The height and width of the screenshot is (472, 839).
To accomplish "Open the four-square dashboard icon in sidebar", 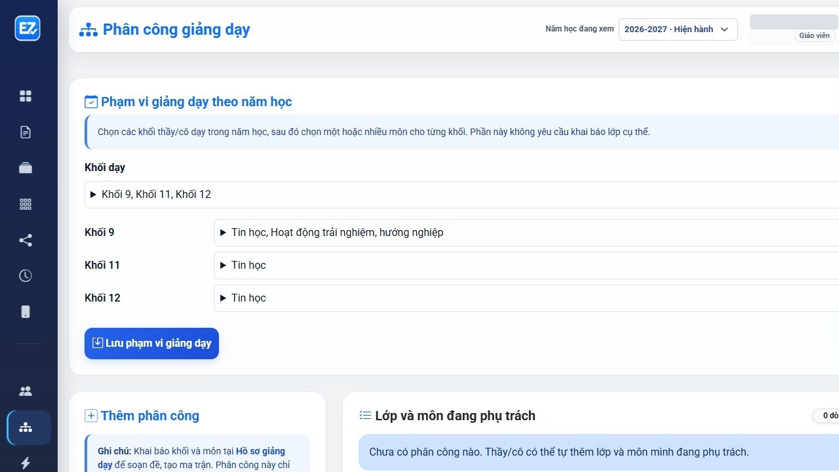I will (x=26, y=96).
